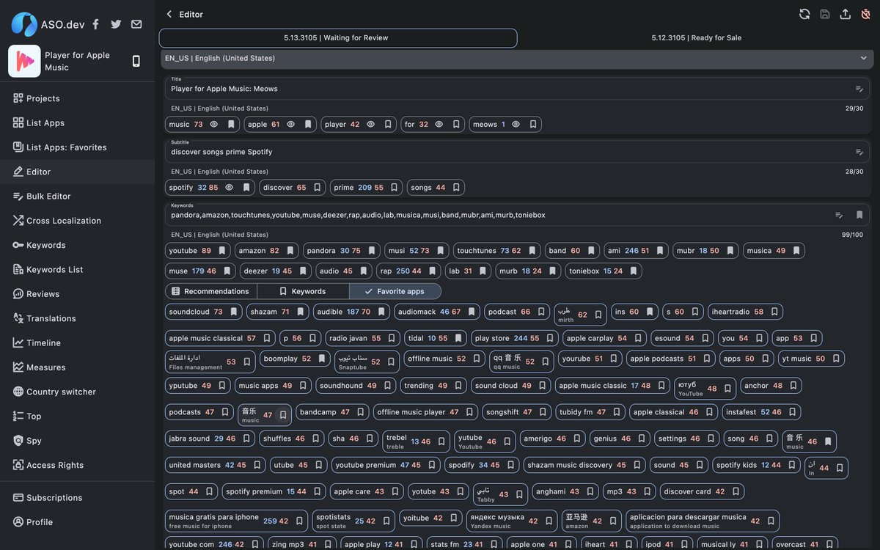Toggle the eye icon on 'meows' keyword
Image resolution: width=880 pixels, height=550 pixels.
(516, 125)
